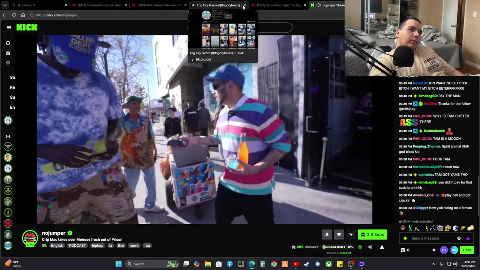Insert the sombrero Pepe emote
Image resolution: width=480 pixels, height=270 pixels.
coord(448,228)
